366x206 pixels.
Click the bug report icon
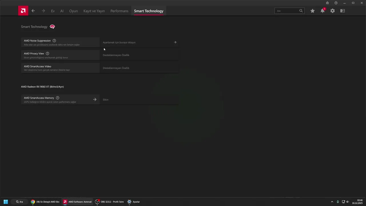(327, 3)
